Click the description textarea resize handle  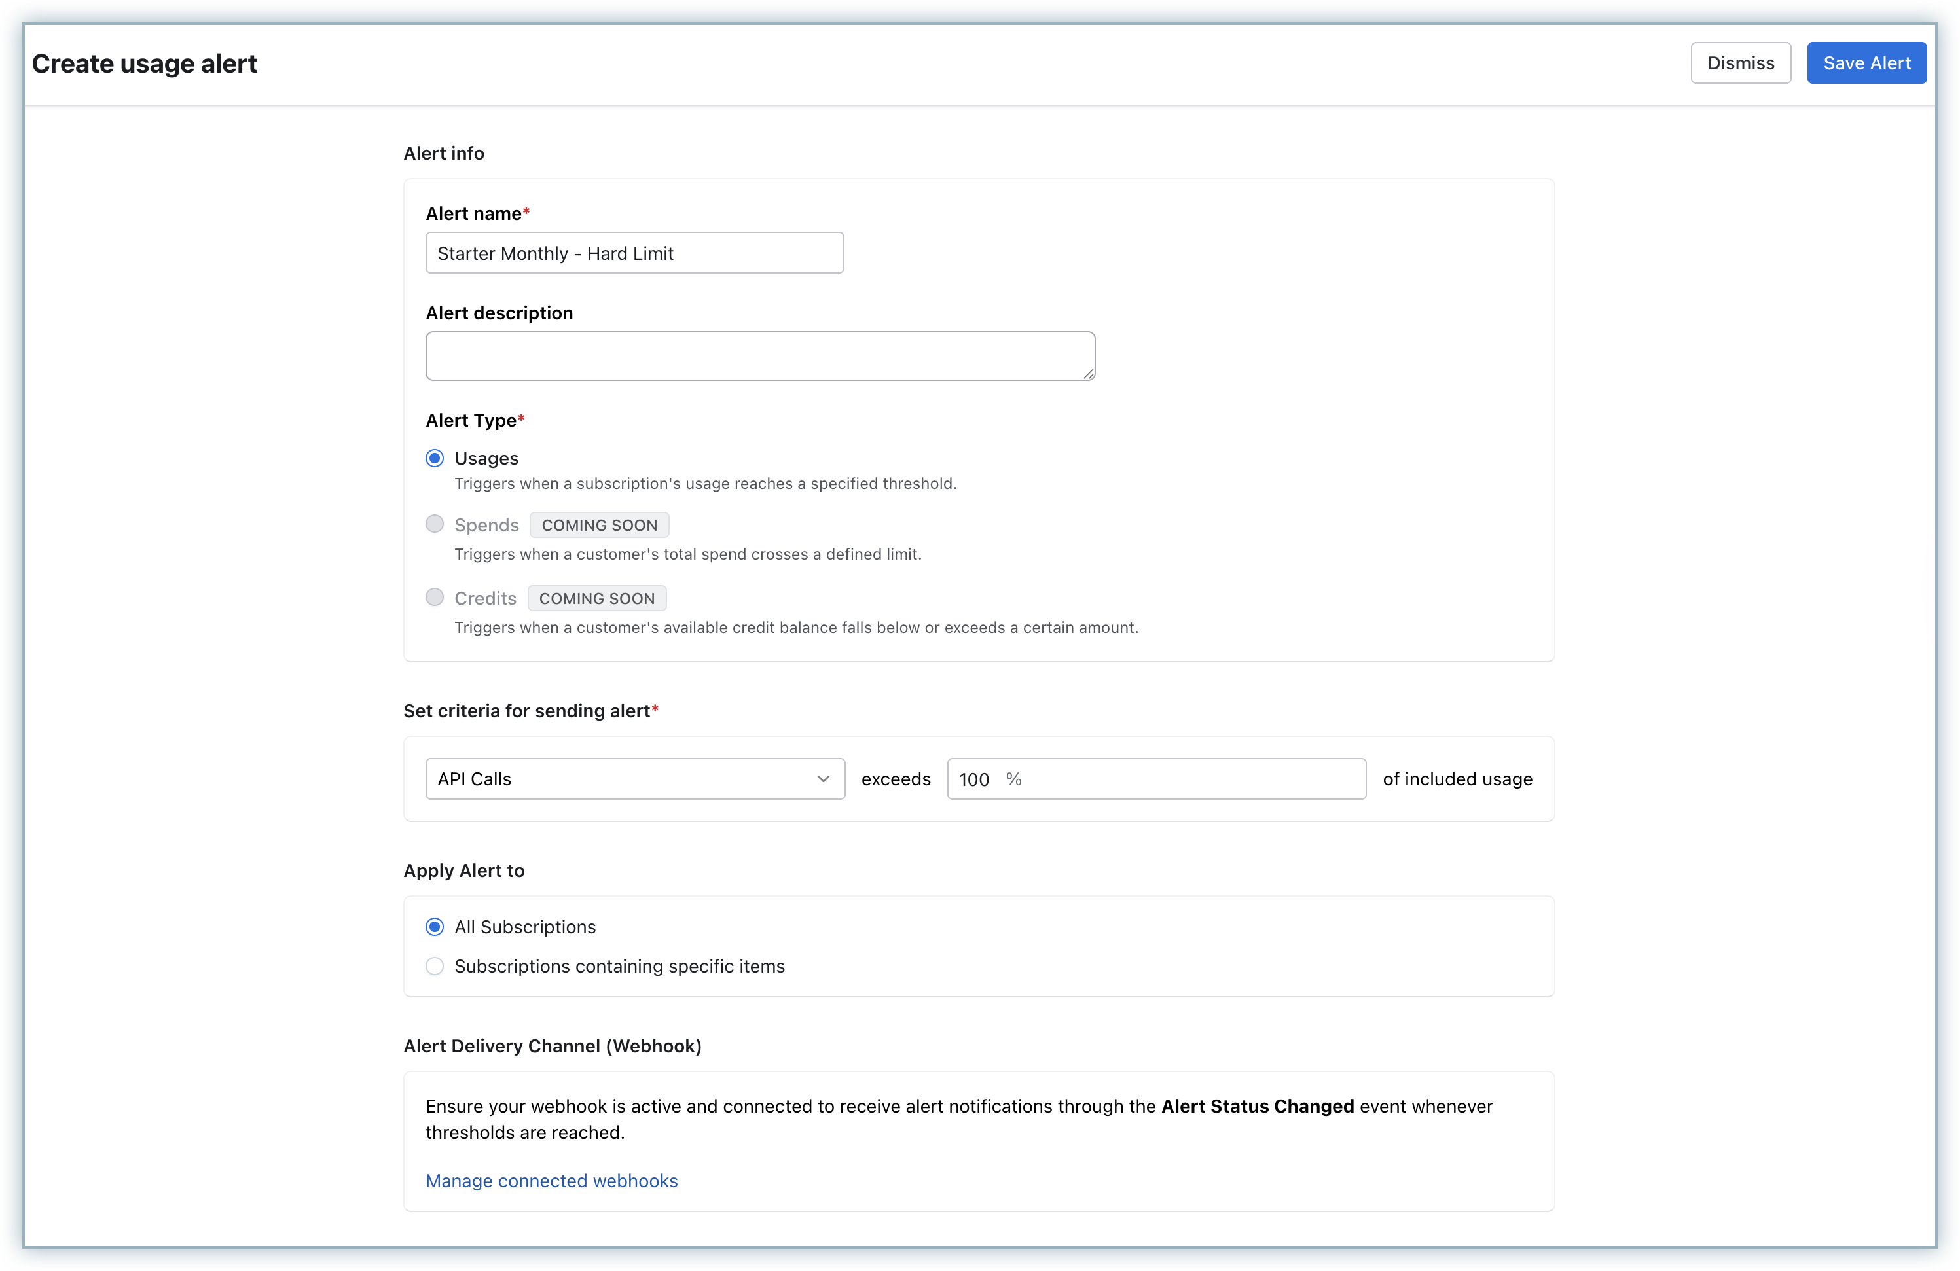(1089, 374)
